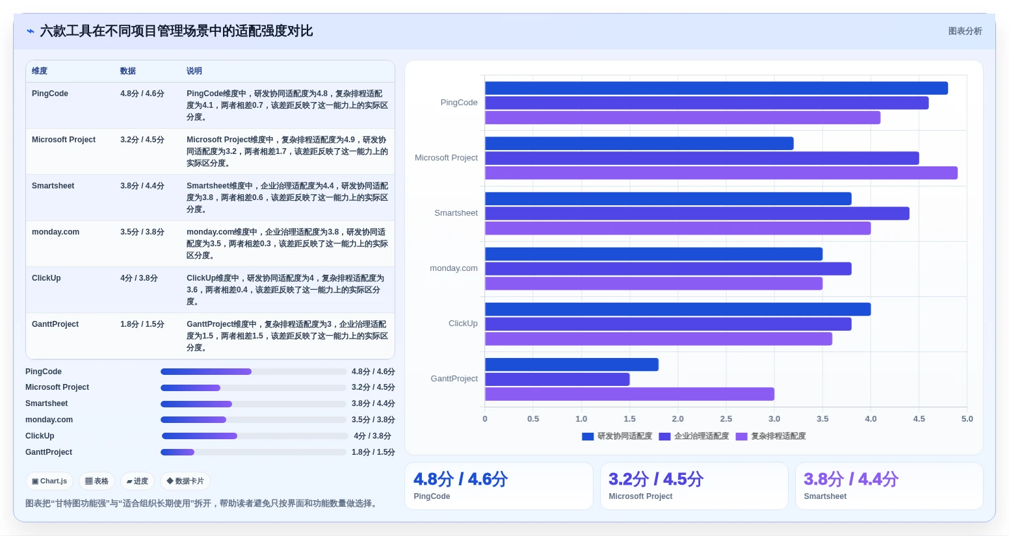Click PingCode's 研发协同适配度 chart bar

pyautogui.click(x=716, y=88)
